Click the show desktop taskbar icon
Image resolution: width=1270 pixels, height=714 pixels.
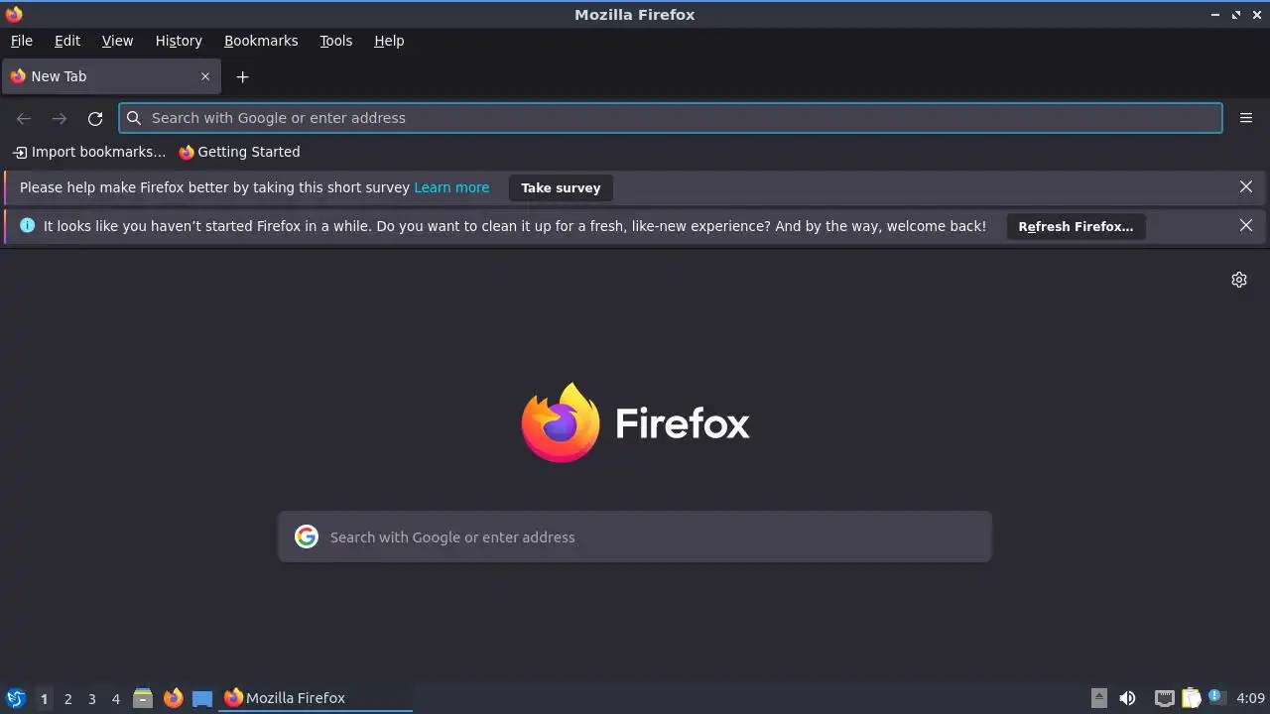coord(202,698)
